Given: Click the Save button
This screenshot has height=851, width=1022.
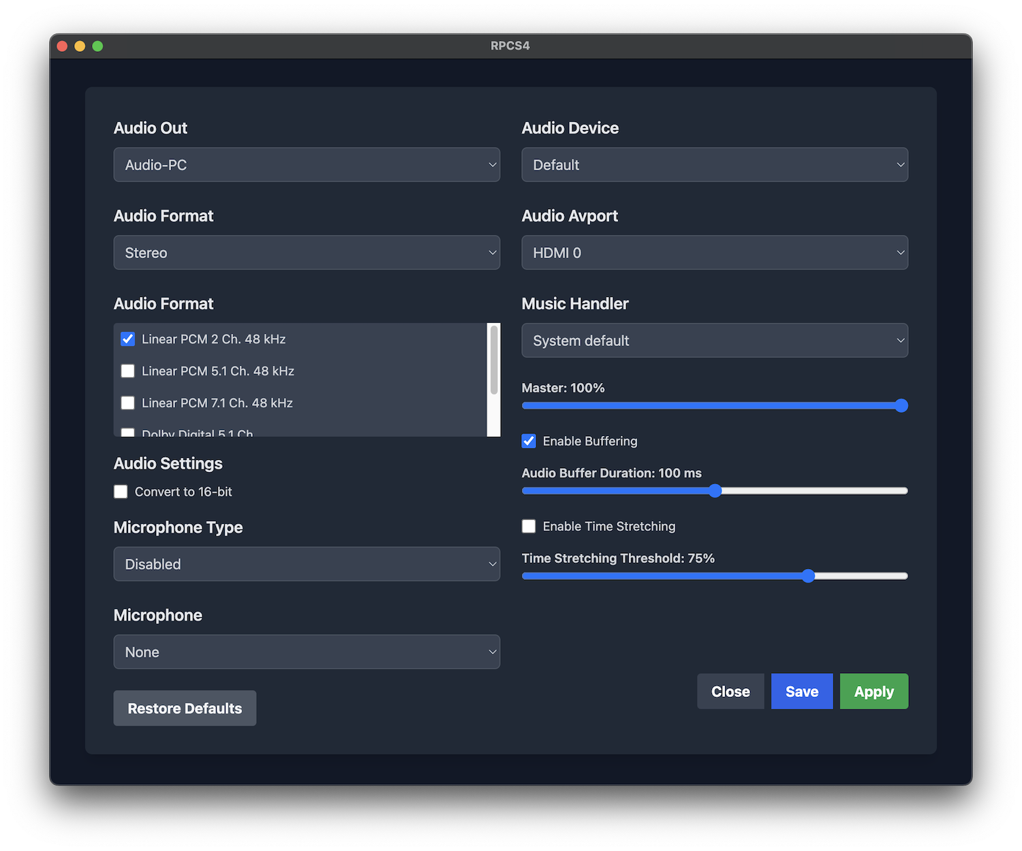Looking at the screenshot, I should tap(801, 691).
